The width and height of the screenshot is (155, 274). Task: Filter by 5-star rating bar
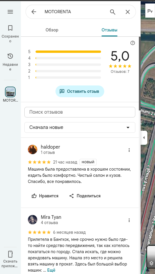tap(68, 52)
